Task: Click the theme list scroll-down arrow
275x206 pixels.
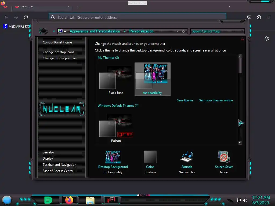Action: 240,143
